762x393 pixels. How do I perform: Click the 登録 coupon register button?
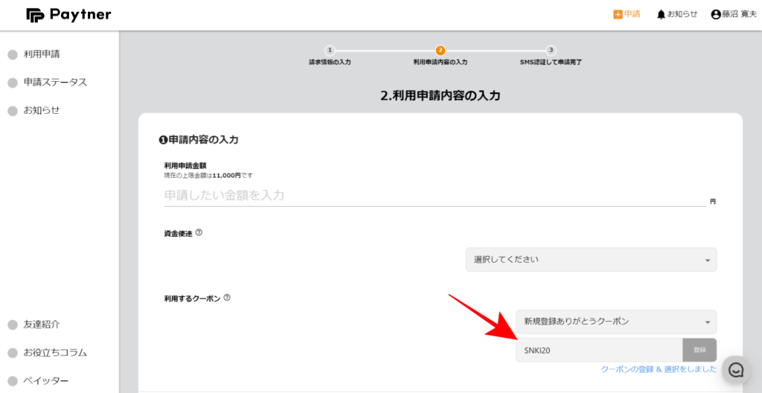(x=699, y=350)
